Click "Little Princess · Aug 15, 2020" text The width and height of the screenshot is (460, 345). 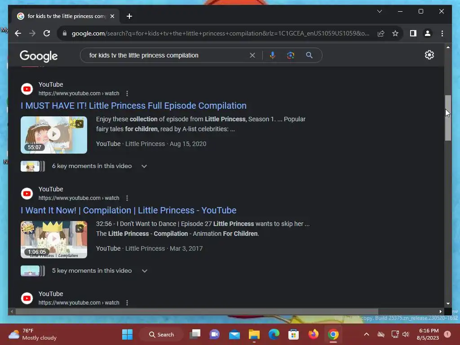[166, 144]
